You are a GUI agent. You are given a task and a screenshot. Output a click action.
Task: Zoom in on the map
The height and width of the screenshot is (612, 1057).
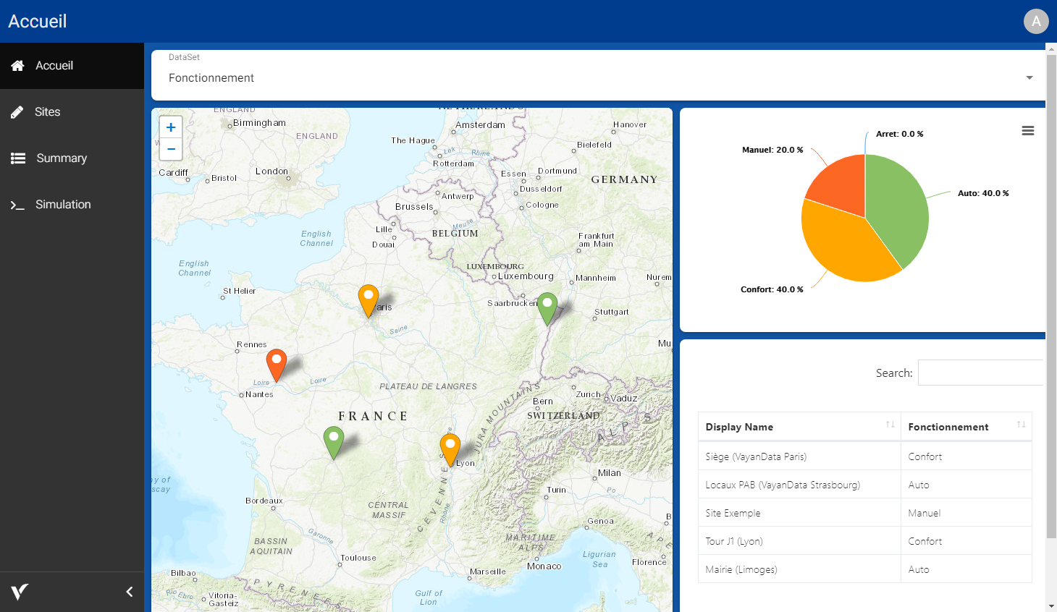(171, 127)
